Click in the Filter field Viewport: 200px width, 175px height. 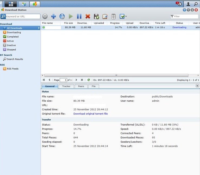[185, 16]
